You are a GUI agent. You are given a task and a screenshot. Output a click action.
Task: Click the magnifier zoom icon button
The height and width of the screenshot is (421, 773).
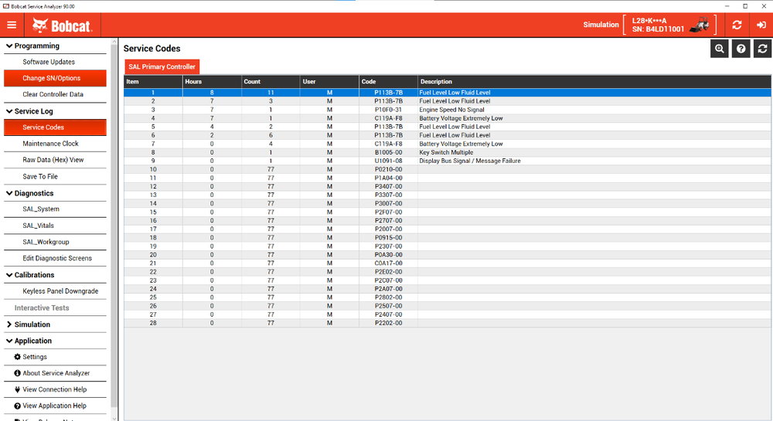click(x=720, y=49)
